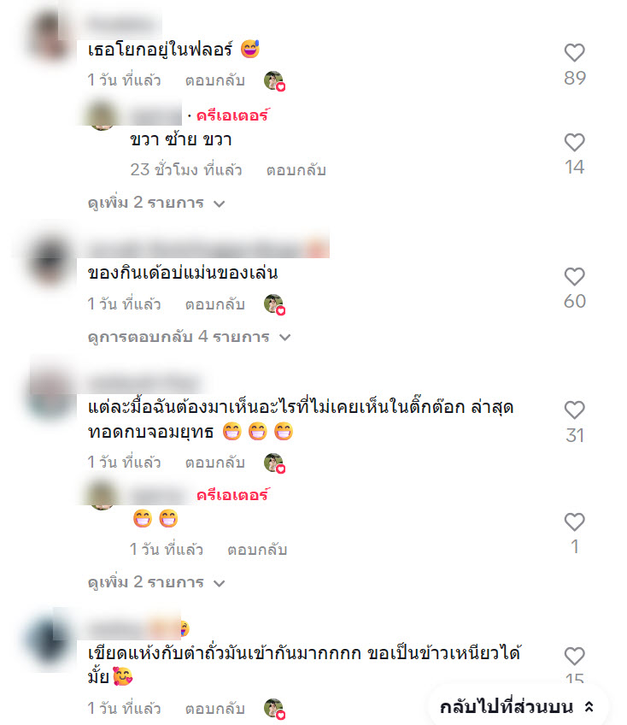Reply to creator's 'ขวา ซ้าย ขวา' comment

tap(296, 170)
